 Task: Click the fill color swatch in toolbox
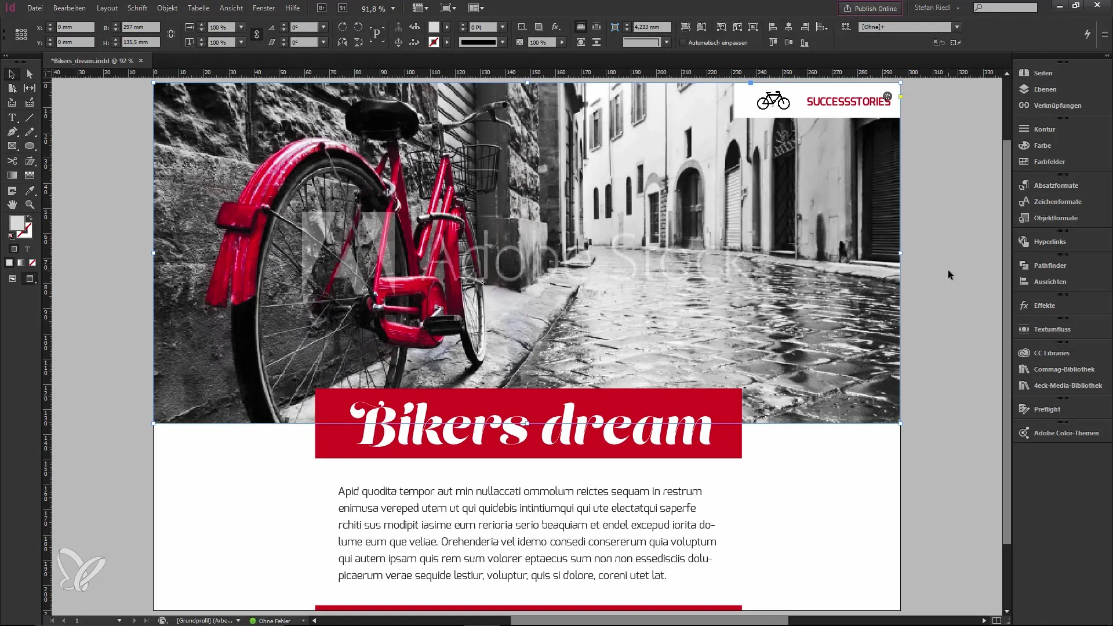click(16, 223)
